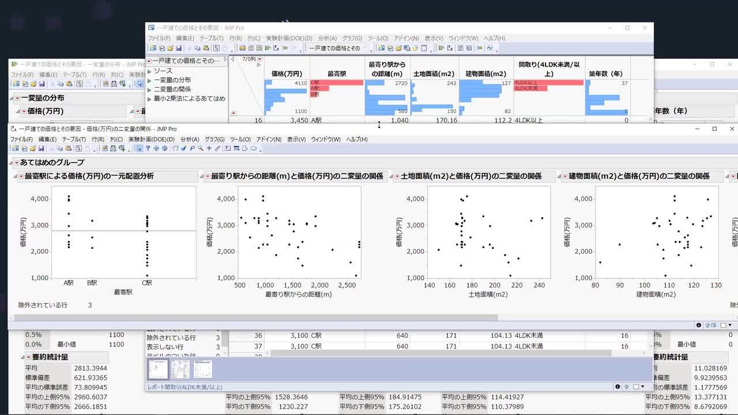Choose the grabber hand tool
Screen dimensions: 738x415
click(175, 148)
